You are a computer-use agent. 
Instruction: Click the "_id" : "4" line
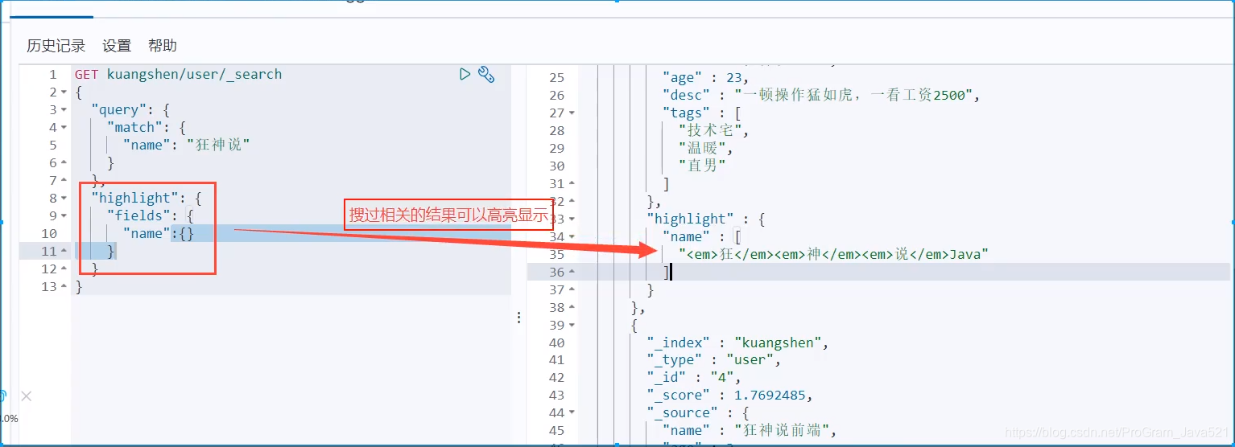click(694, 378)
